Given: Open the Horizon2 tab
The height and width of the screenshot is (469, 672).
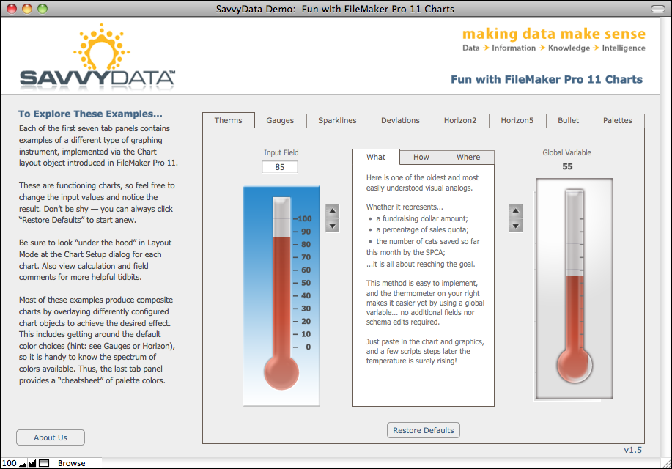Looking at the screenshot, I should (x=460, y=120).
